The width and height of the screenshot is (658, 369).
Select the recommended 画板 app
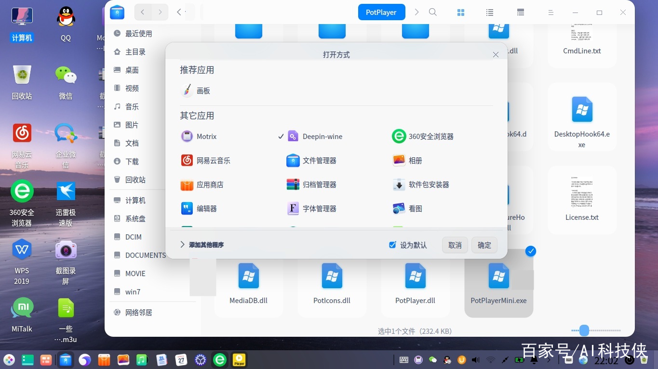[195, 91]
